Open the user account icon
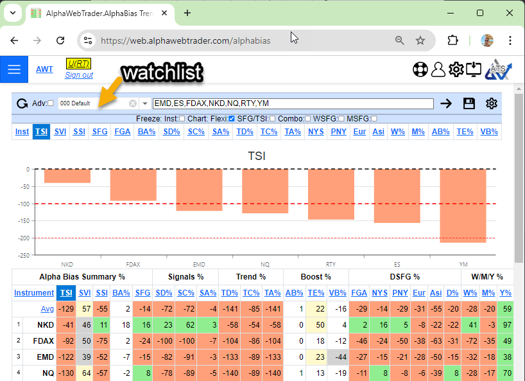Image resolution: width=525 pixels, height=381 pixels. click(x=438, y=69)
